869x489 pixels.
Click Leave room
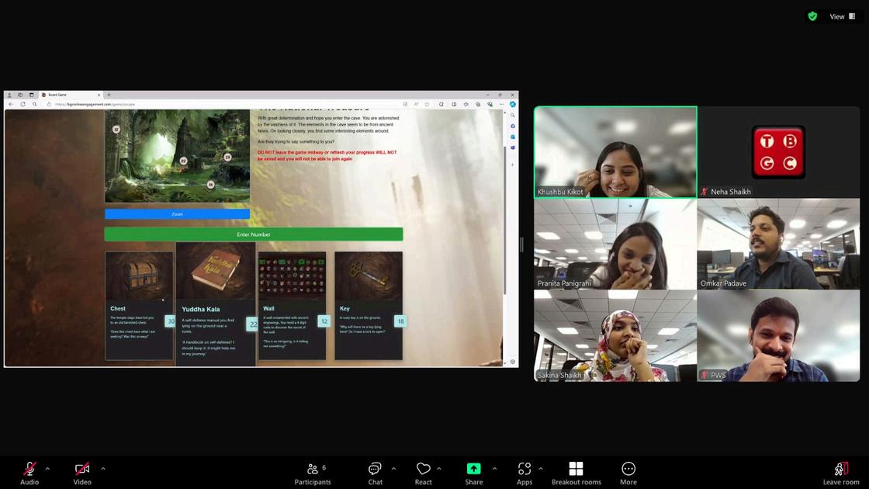[841, 473]
